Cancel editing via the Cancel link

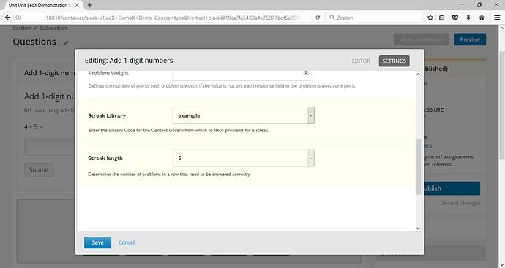(x=127, y=242)
